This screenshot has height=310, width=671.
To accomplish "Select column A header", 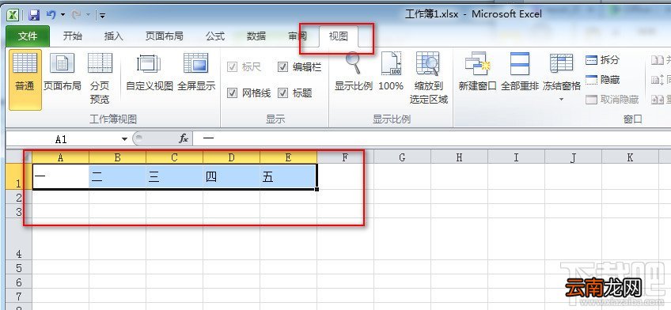I will click(60, 157).
